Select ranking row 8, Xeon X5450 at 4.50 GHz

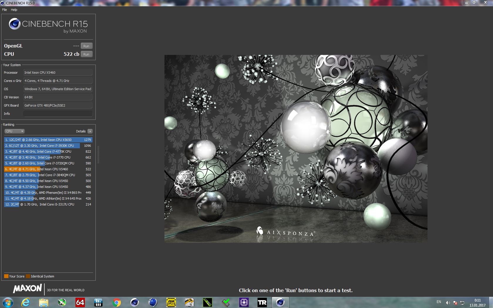click(x=48, y=181)
